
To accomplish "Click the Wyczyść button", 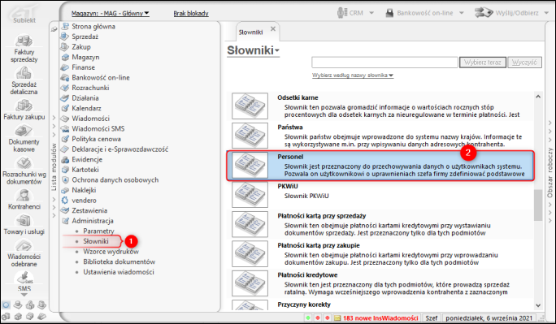I will point(524,63).
